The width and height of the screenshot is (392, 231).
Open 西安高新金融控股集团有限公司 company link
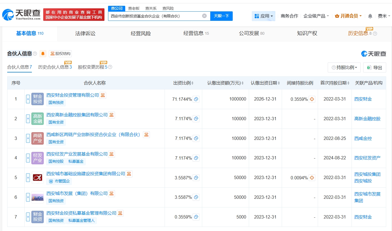pos(77,115)
